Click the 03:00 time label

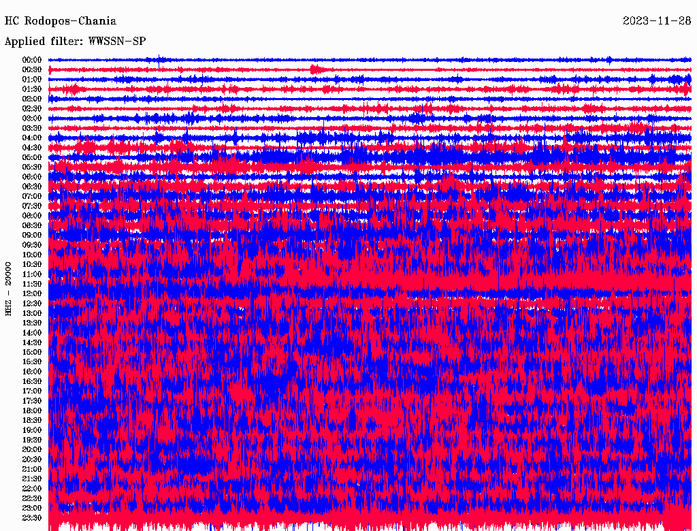coord(32,118)
